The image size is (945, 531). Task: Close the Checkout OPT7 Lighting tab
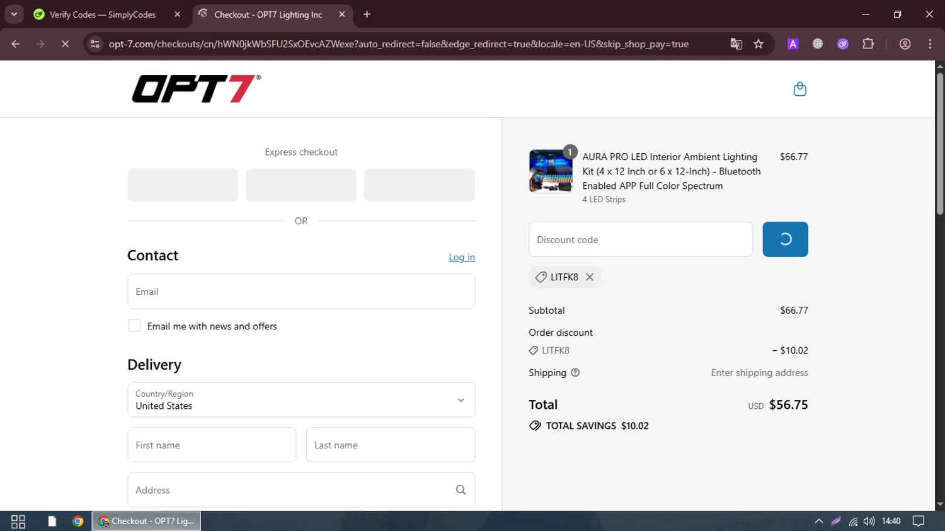(x=341, y=14)
